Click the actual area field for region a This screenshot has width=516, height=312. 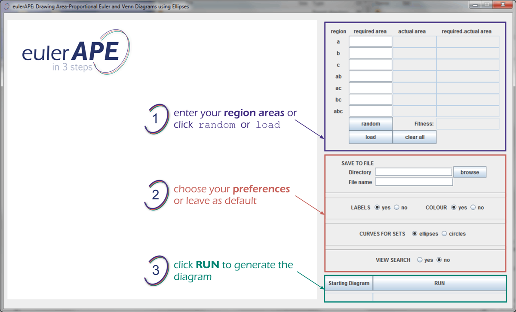(415, 42)
